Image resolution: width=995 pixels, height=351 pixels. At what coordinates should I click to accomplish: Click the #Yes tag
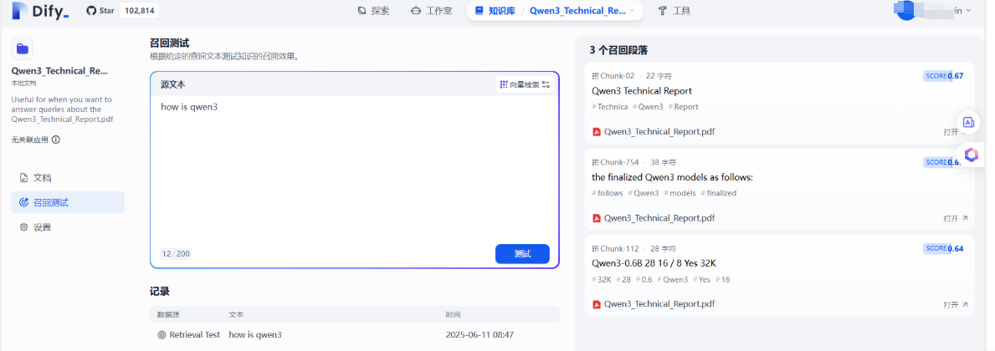(x=702, y=279)
